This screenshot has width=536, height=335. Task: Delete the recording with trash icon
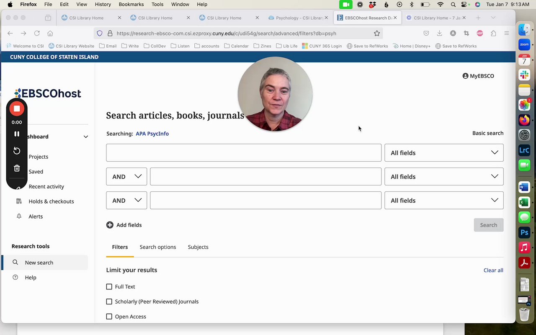click(17, 168)
